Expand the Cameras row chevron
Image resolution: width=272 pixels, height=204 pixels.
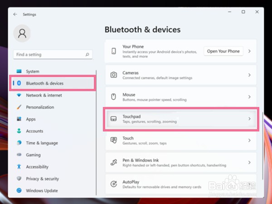[x=249, y=75]
